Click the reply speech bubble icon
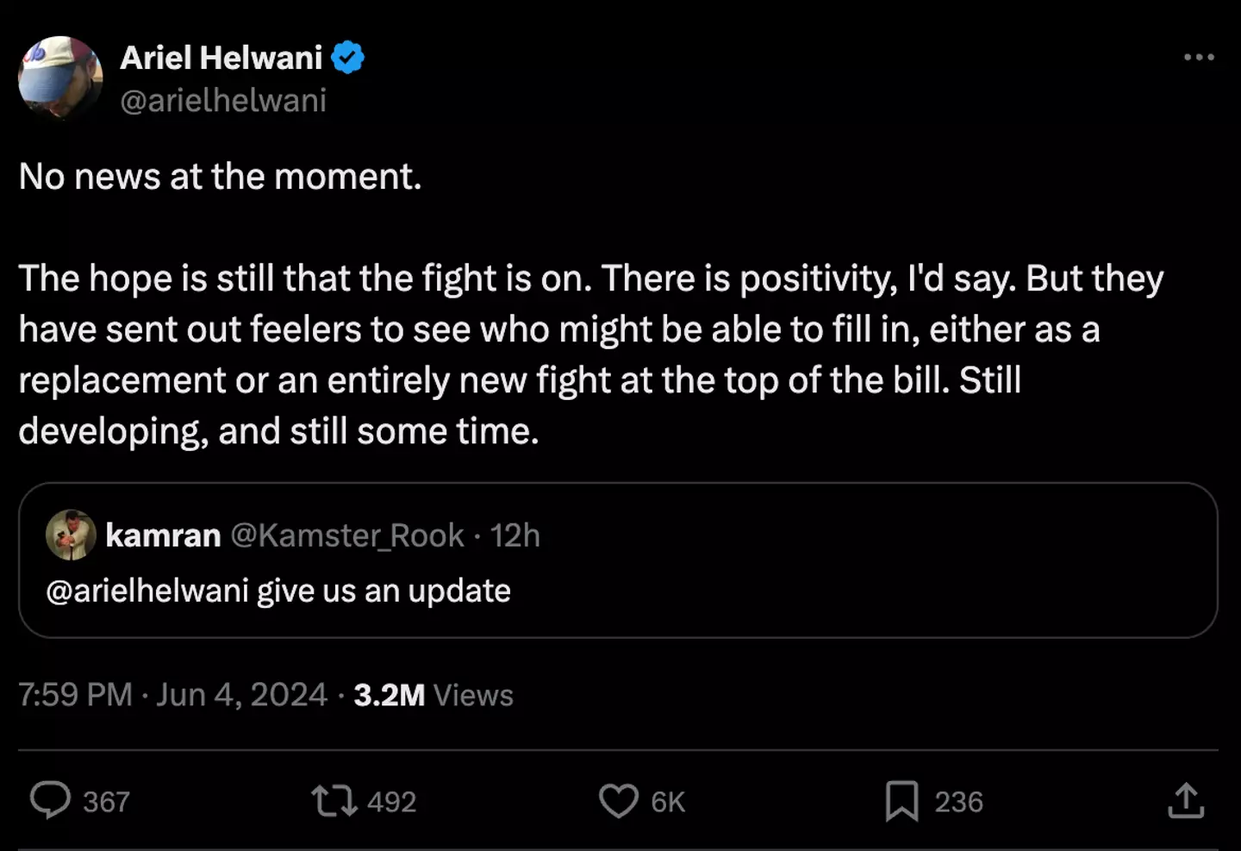This screenshot has height=851, width=1241. click(50, 800)
